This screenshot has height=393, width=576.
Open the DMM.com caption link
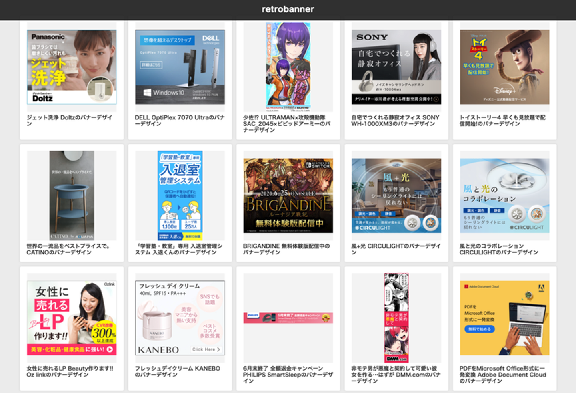[396, 375]
